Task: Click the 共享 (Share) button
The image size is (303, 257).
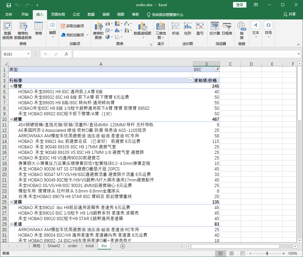Action: tap(289, 14)
